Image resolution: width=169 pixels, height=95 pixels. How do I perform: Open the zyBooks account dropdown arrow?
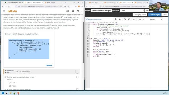tap(81, 11)
